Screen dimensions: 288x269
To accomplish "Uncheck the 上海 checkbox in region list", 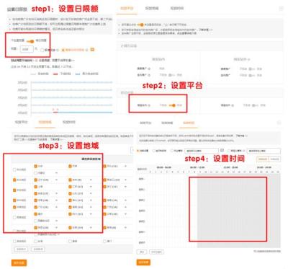I will 35,187.
